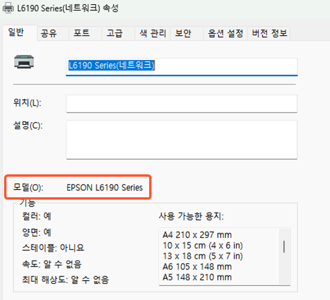The width and height of the screenshot is (330, 300).
Task: Click the EPSON L6190 Series model text
Action: pyautogui.click(x=105, y=187)
